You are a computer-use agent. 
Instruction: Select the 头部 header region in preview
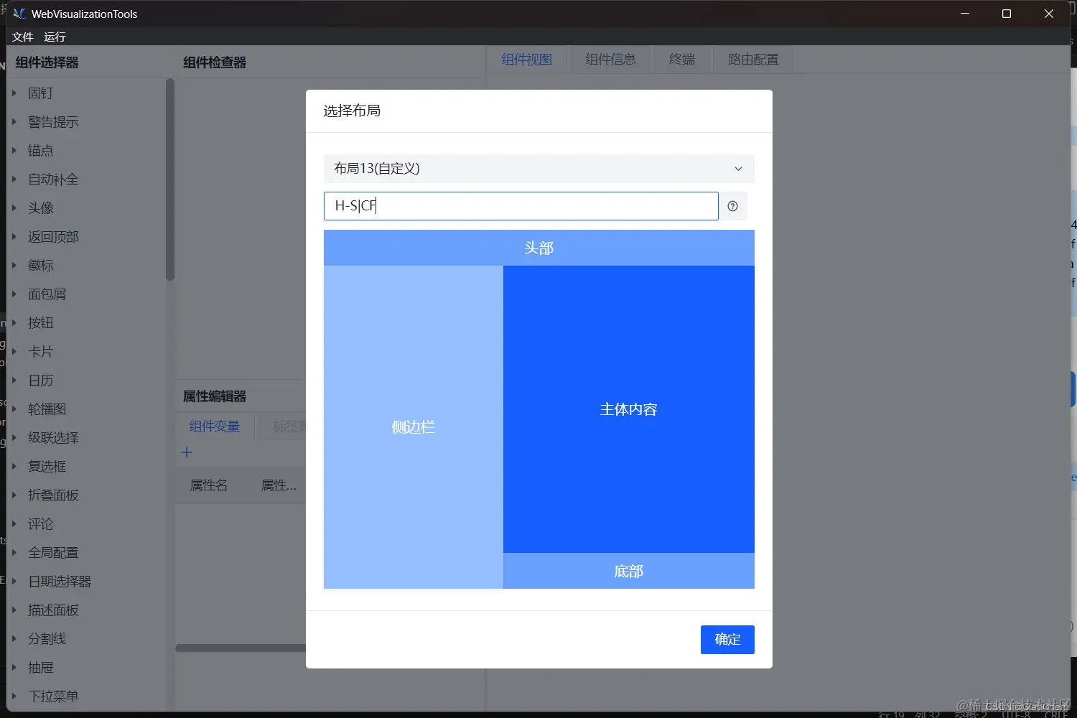[538, 248]
